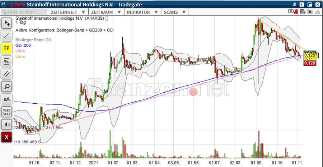
Task: Click the -2,86% change in title bar
Action: (x=17, y=4)
